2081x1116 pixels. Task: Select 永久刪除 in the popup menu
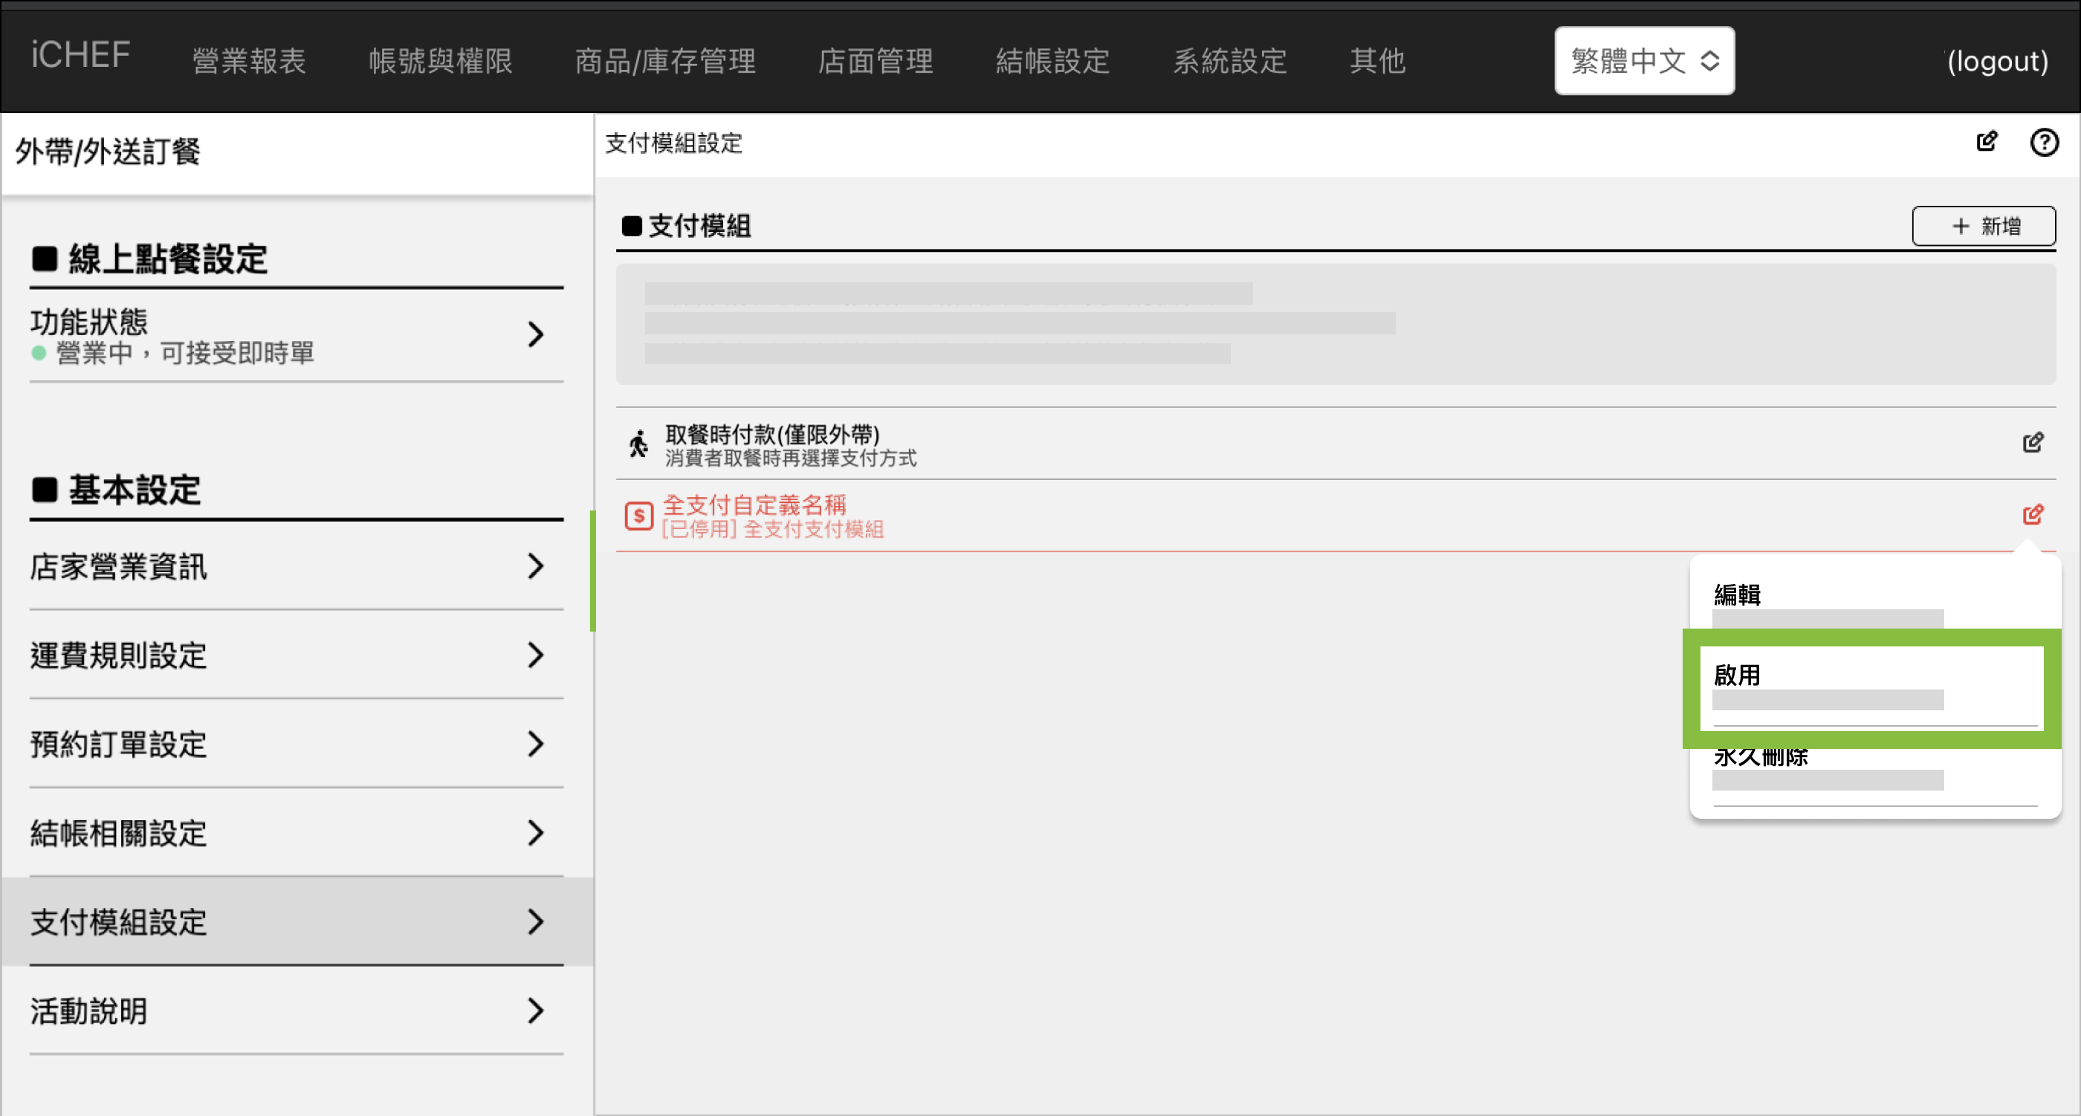(1761, 759)
